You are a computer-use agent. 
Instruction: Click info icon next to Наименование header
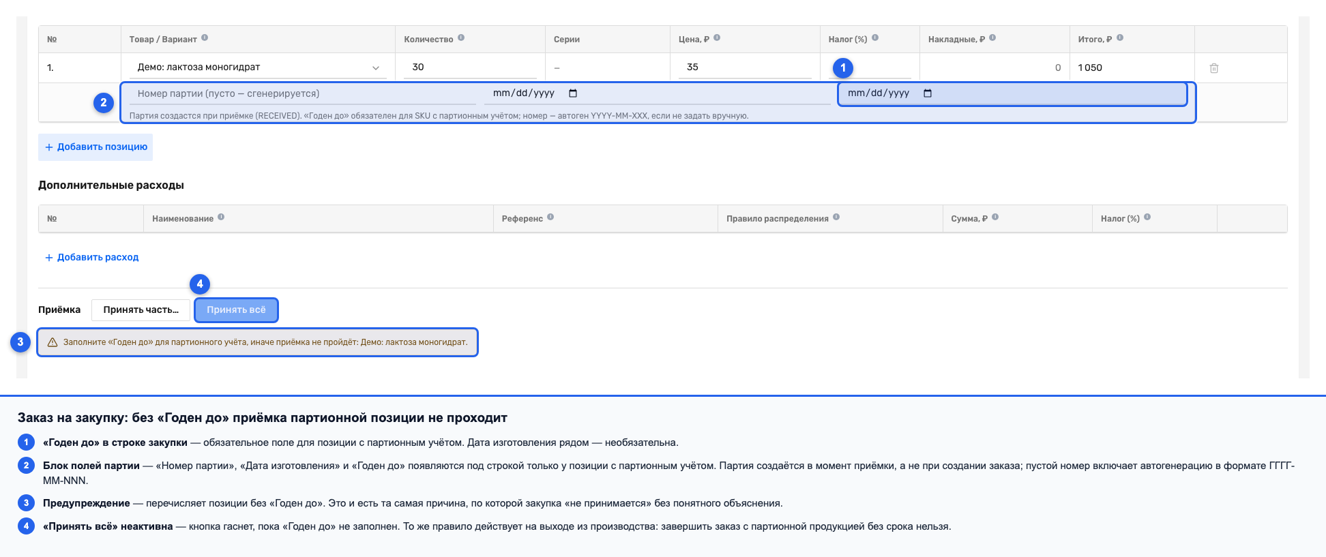pyautogui.click(x=221, y=217)
